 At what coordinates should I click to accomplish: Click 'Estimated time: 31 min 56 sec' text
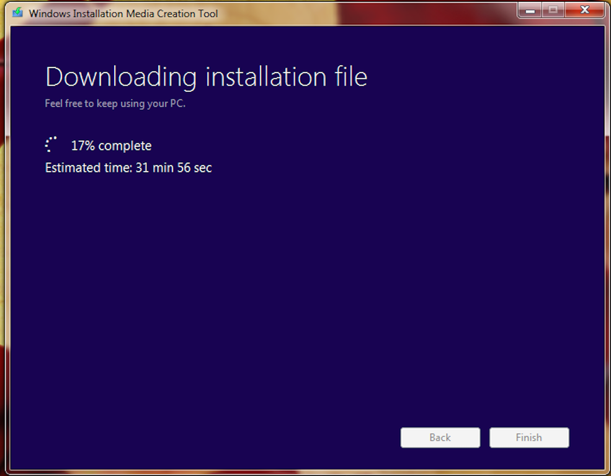pyautogui.click(x=128, y=168)
